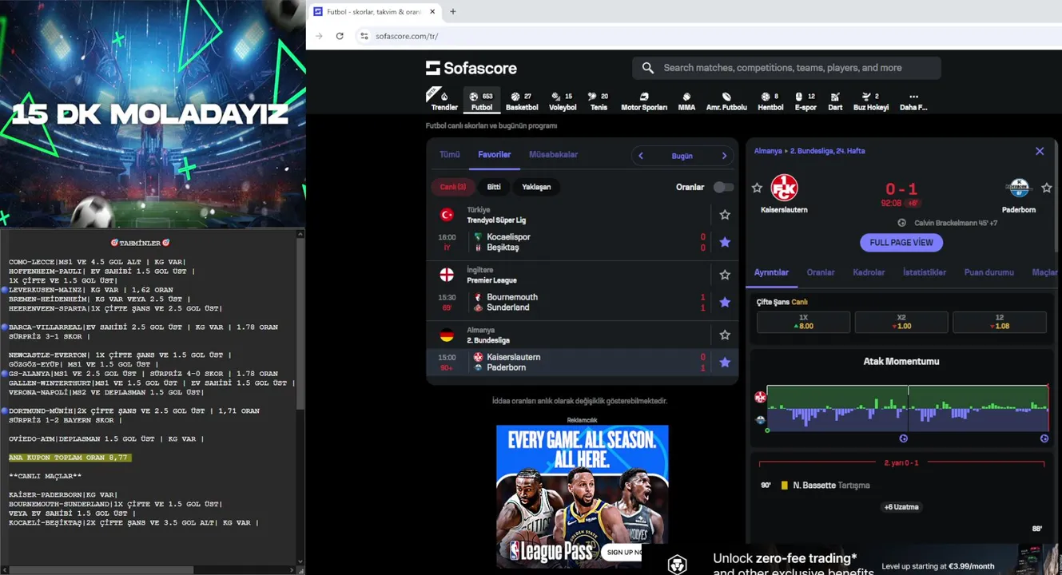Go forward in browser history
This screenshot has height=575, width=1062.
319,36
